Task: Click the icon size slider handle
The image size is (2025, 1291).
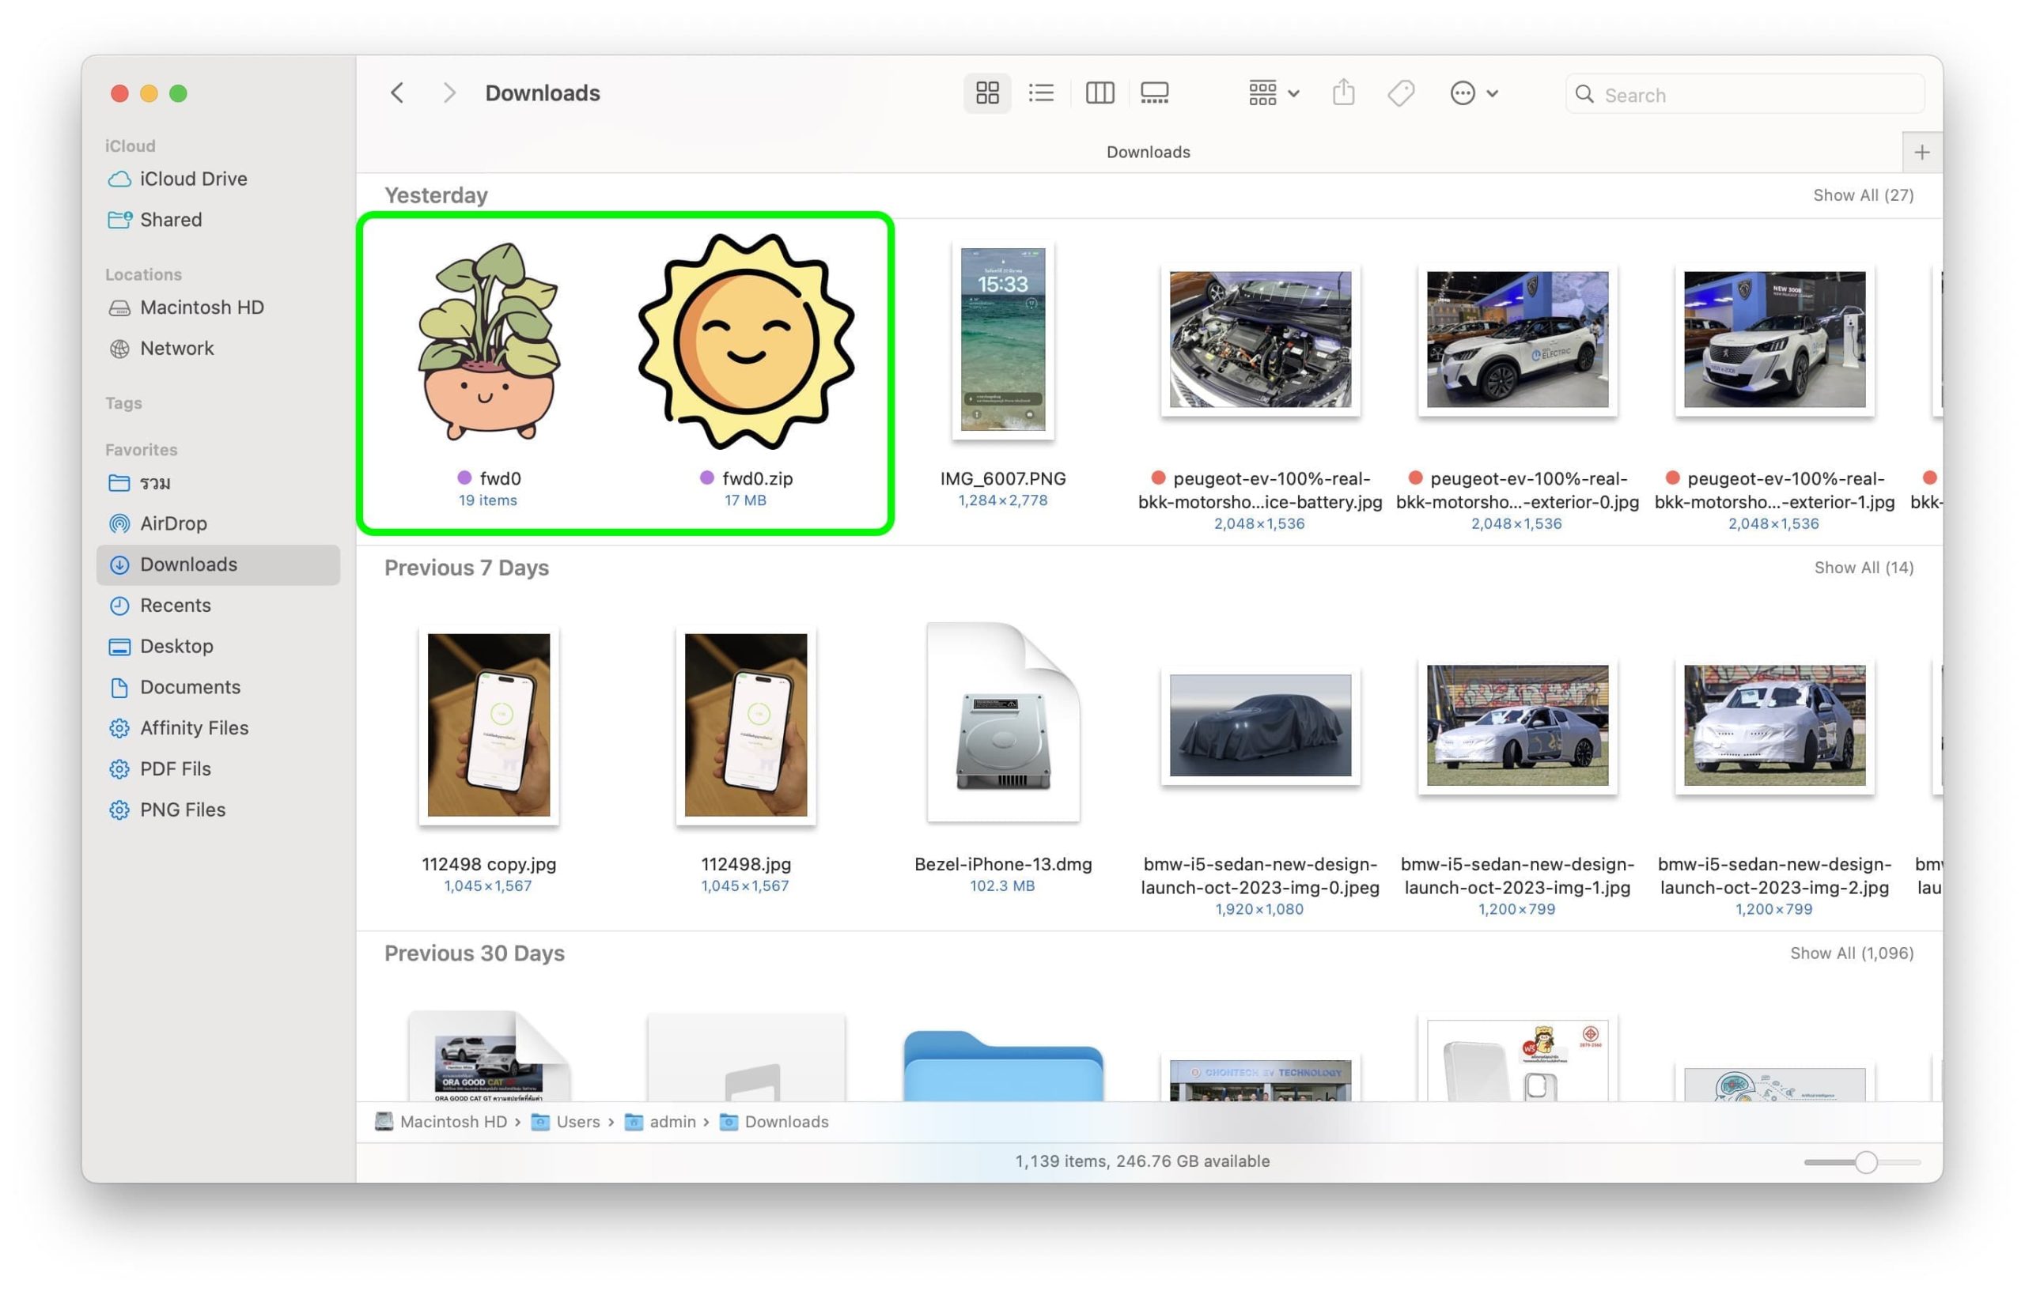Action: (x=1865, y=1161)
